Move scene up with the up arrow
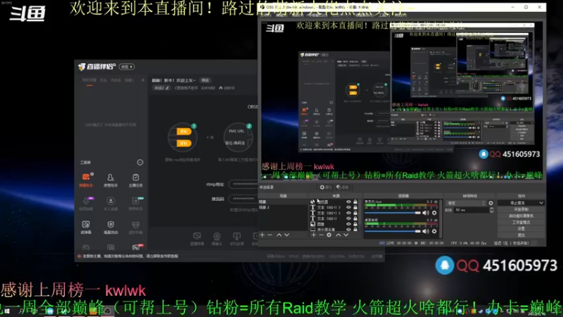 tap(279, 235)
